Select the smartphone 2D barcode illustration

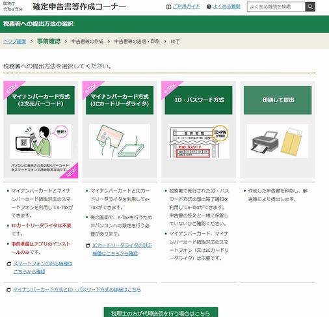41,141
